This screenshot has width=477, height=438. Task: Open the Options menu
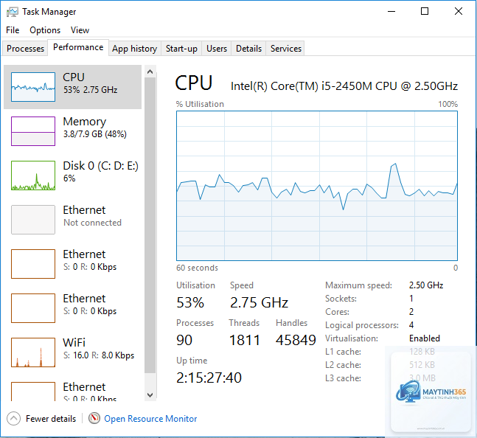(45, 30)
